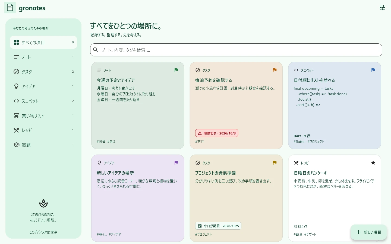Image resolution: width=391 pixels, height=244 pixels.
Task: Click the code brackets icon on the スニペット card
Action: pos(296,70)
